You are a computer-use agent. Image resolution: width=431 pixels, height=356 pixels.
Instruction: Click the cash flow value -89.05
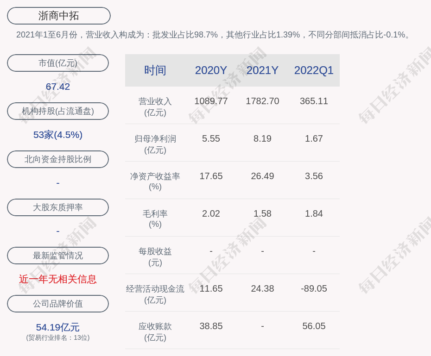[x=314, y=288]
